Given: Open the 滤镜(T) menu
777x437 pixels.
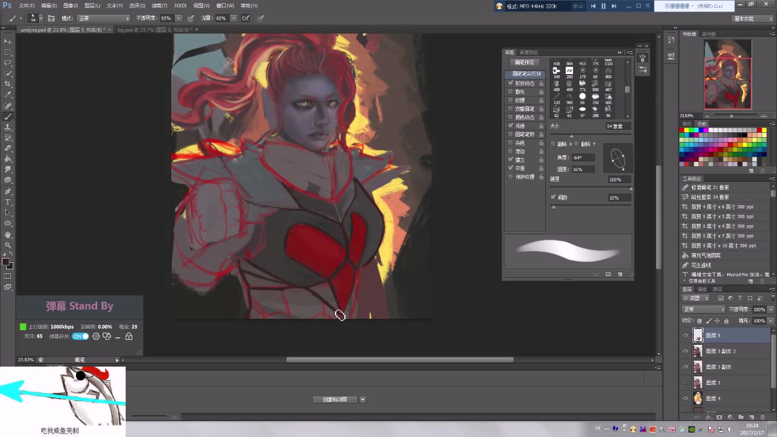Looking at the screenshot, I should (x=159, y=5).
